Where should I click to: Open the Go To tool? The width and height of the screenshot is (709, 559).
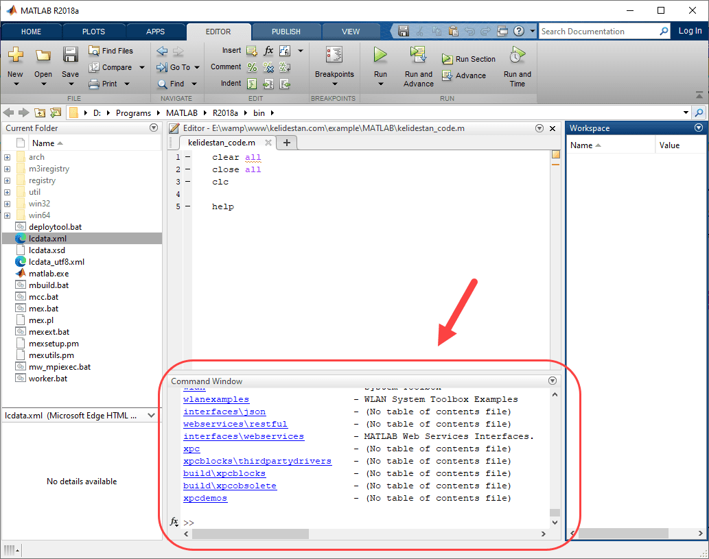pyautogui.click(x=173, y=67)
